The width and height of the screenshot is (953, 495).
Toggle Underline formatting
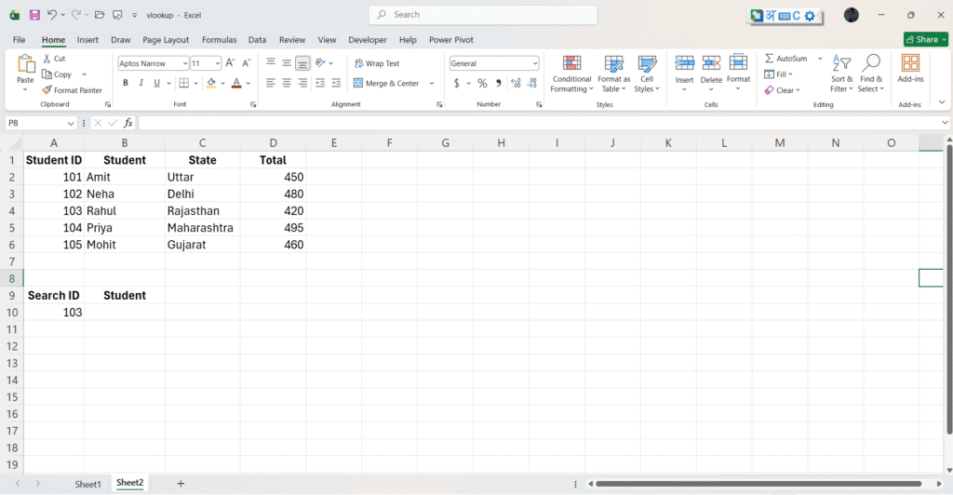[156, 83]
